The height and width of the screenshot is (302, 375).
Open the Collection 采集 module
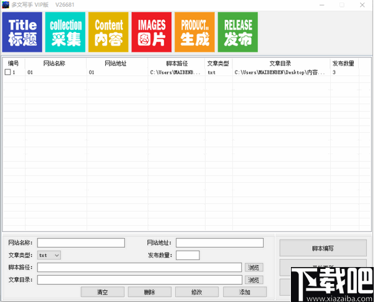point(65,32)
